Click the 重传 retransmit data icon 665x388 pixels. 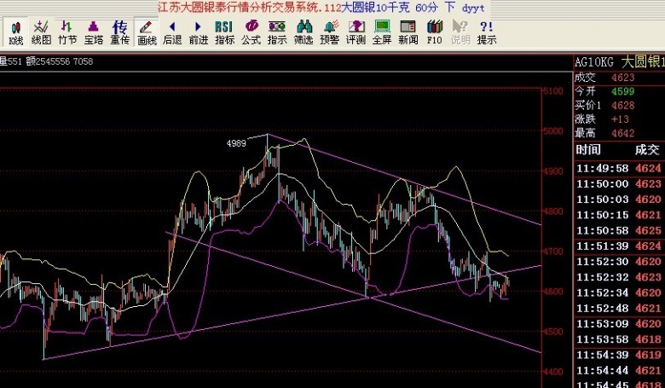[x=119, y=32]
